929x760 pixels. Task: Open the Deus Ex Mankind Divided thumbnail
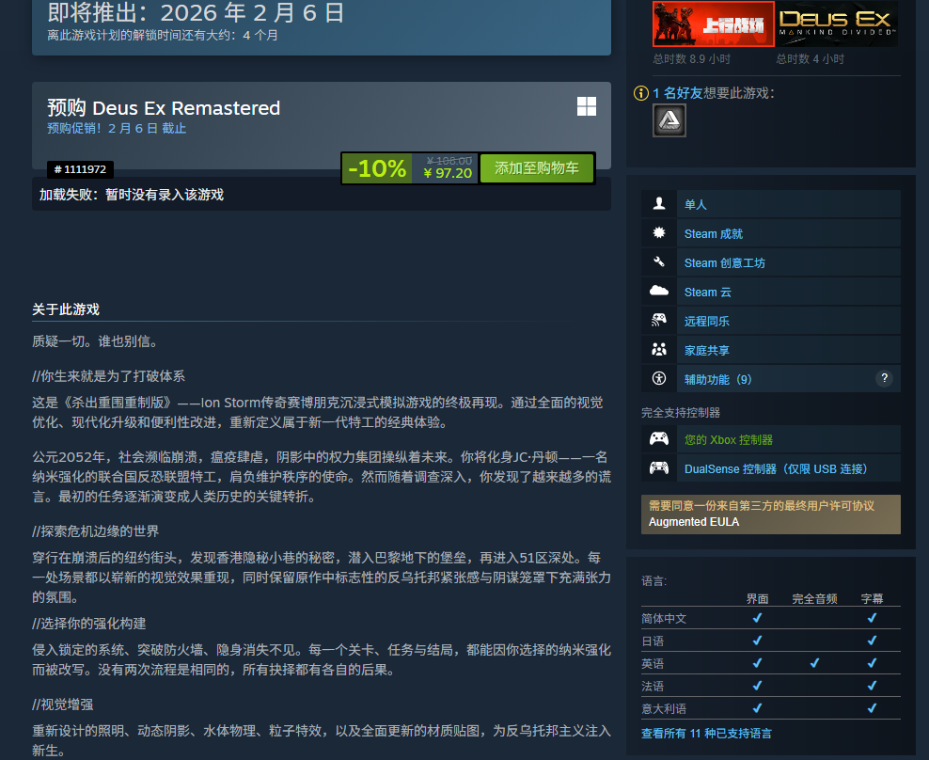point(837,24)
